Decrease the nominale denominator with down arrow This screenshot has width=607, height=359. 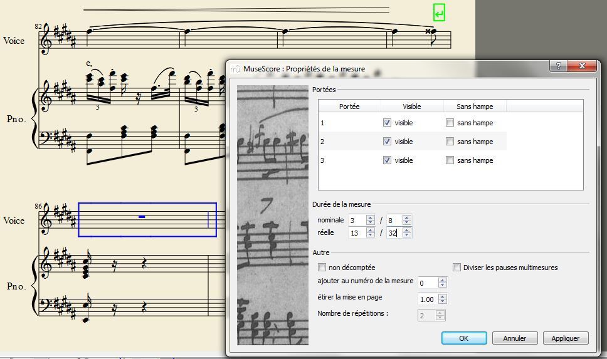tap(407, 222)
